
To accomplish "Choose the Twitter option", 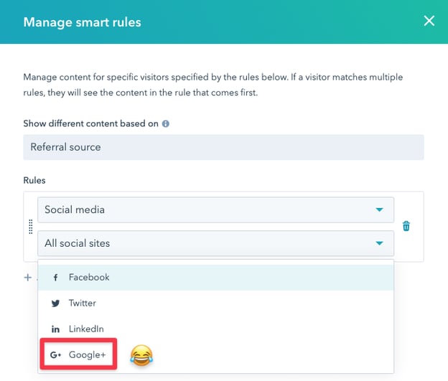I will [x=83, y=304].
